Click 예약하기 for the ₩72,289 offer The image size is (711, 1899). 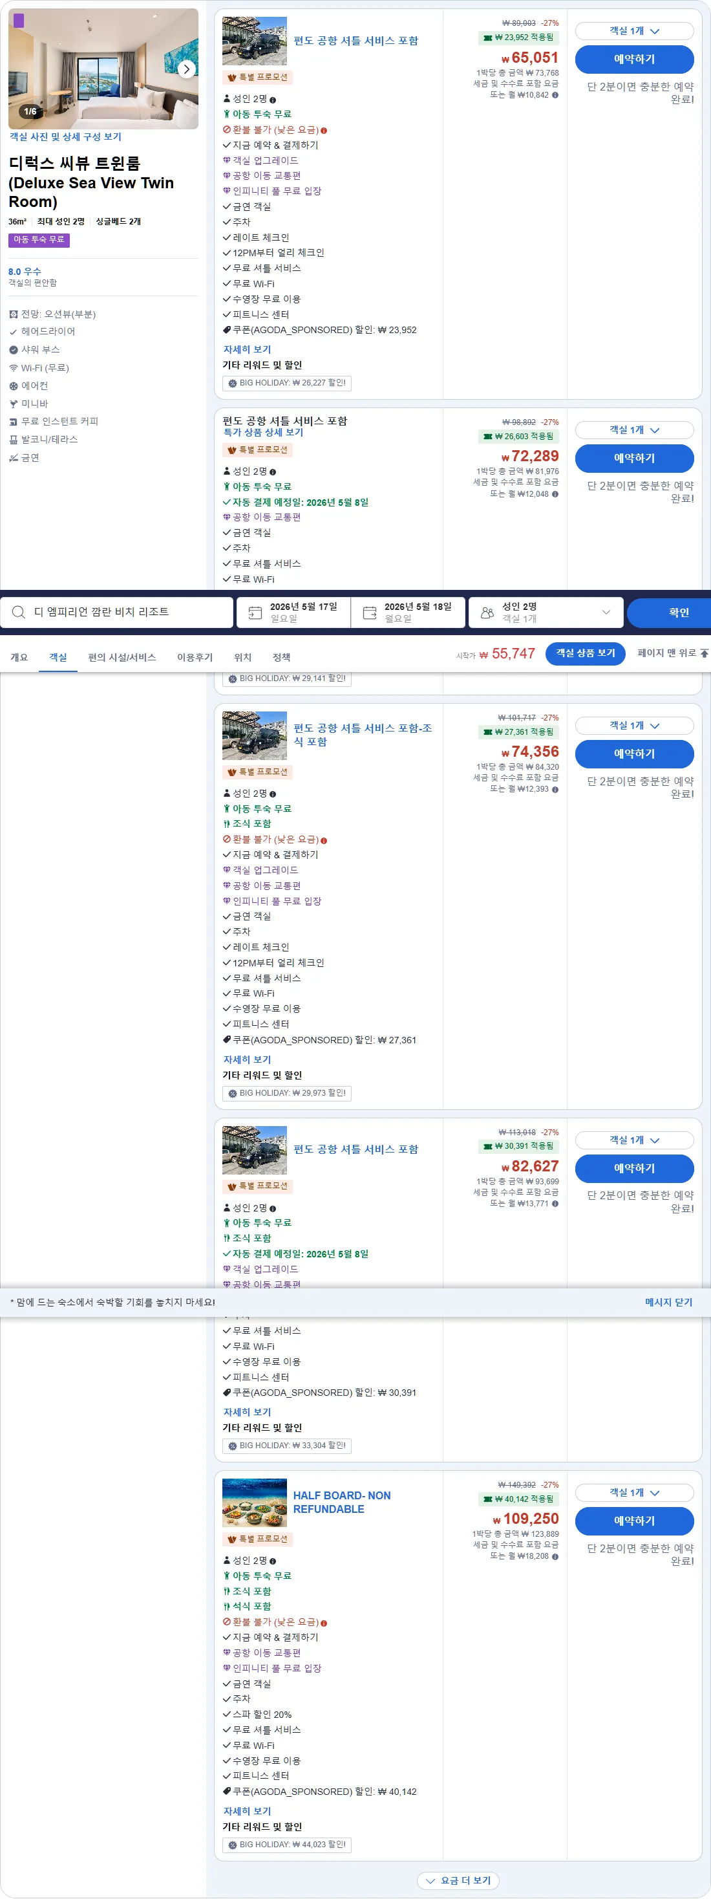(633, 458)
